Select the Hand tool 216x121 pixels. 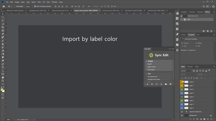pos(3,77)
